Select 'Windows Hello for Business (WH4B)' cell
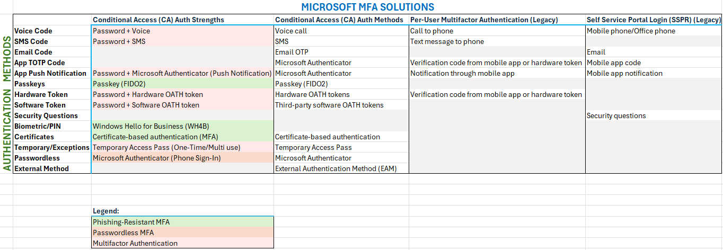The width and height of the screenshot is (723, 250). [182, 126]
